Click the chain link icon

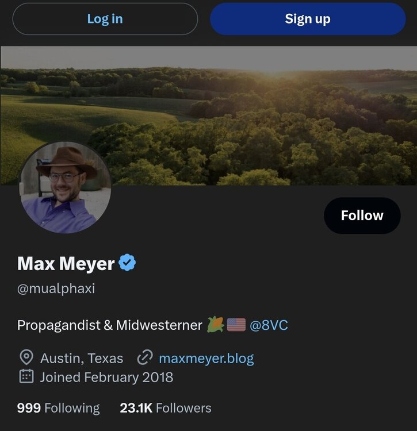[144, 358]
